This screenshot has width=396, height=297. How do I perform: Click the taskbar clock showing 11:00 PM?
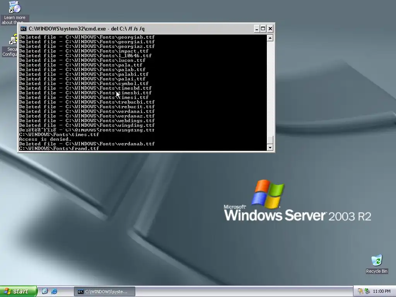381,292
